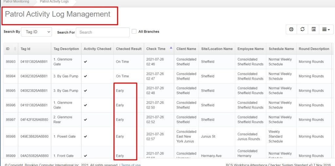Sort by Tag Description column header
The width and height of the screenshot is (335, 166).
click(66, 49)
